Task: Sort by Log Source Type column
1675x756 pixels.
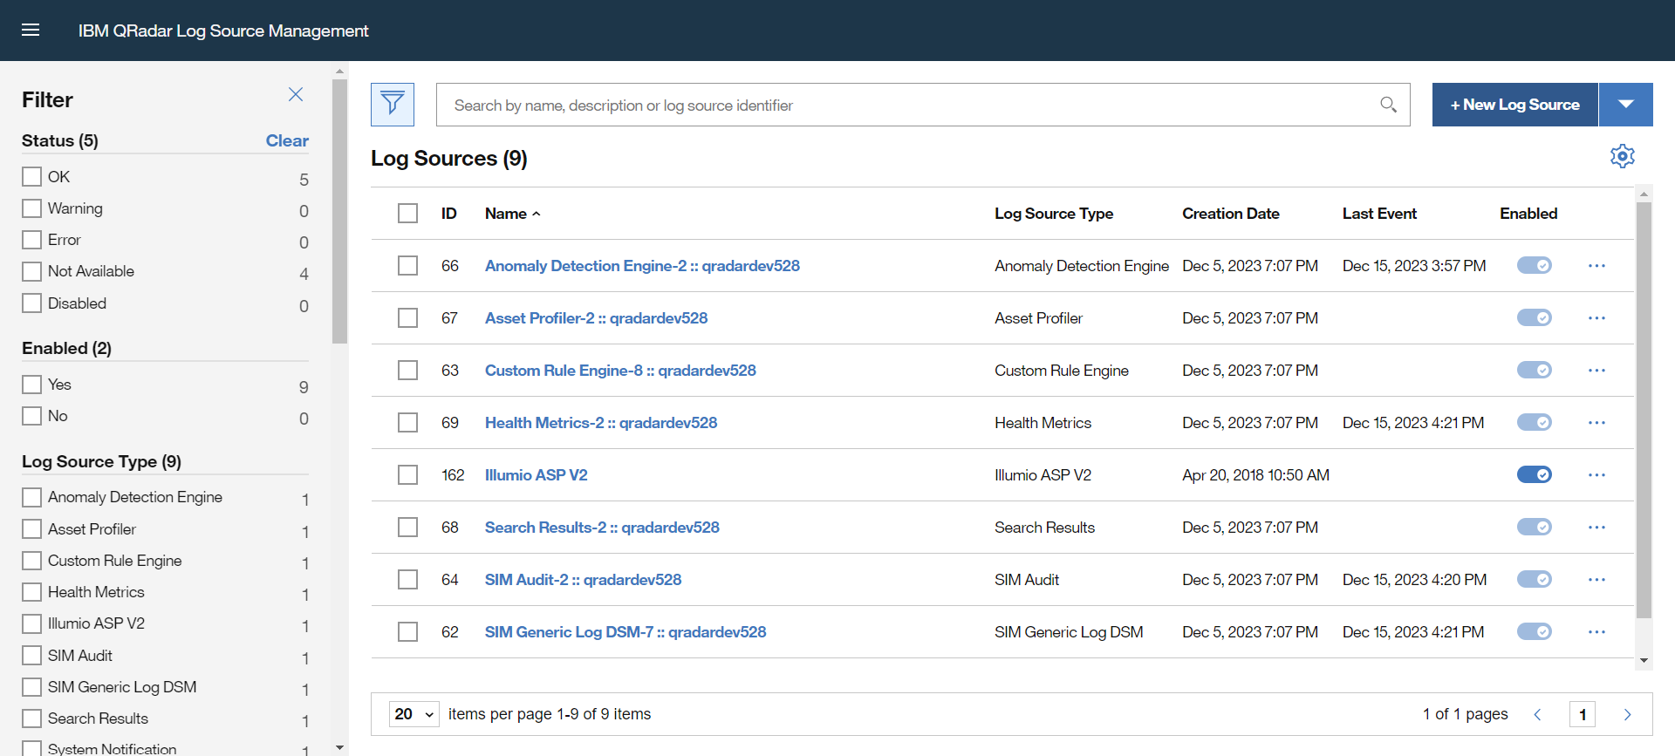Action: (1054, 214)
